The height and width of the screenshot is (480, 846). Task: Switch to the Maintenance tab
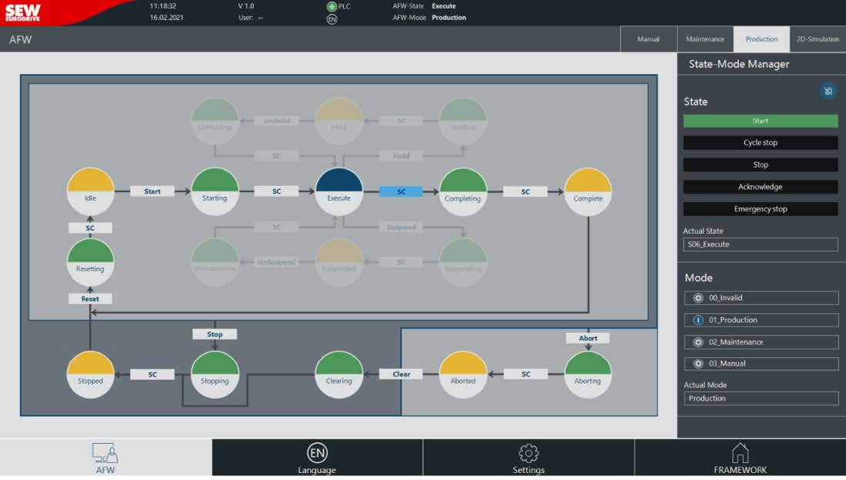click(705, 39)
